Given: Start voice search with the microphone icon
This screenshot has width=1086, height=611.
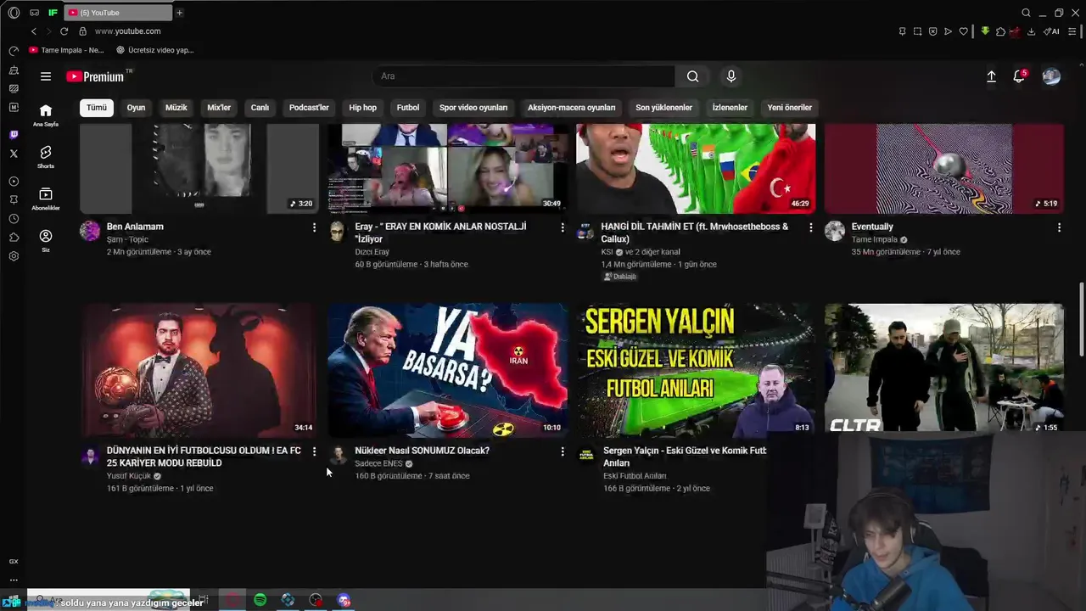Looking at the screenshot, I should pyautogui.click(x=731, y=76).
